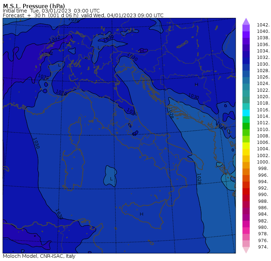This screenshot has height=261, width=271.
Task: Click the '974.' legend label
Action: 264,247
